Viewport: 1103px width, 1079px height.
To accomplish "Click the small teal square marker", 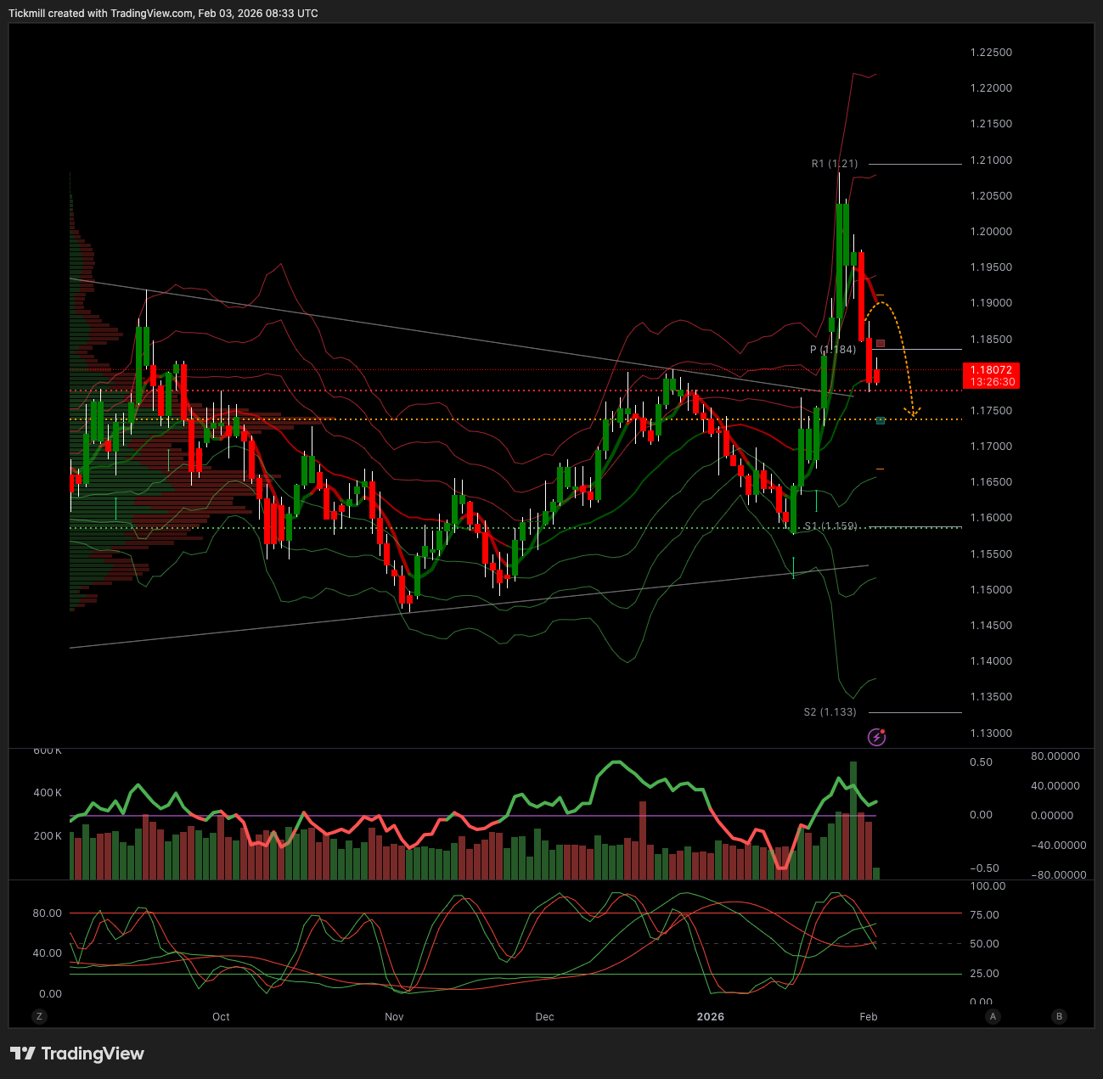I will (881, 420).
